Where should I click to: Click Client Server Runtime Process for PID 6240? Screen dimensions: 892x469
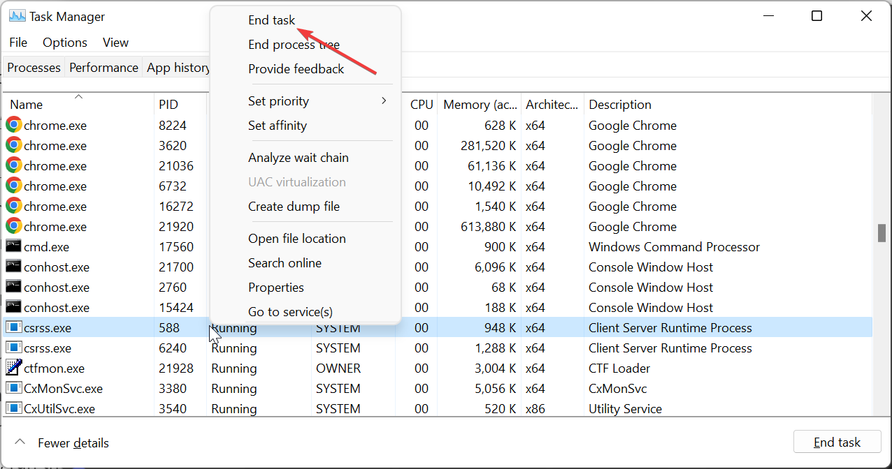coord(670,348)
